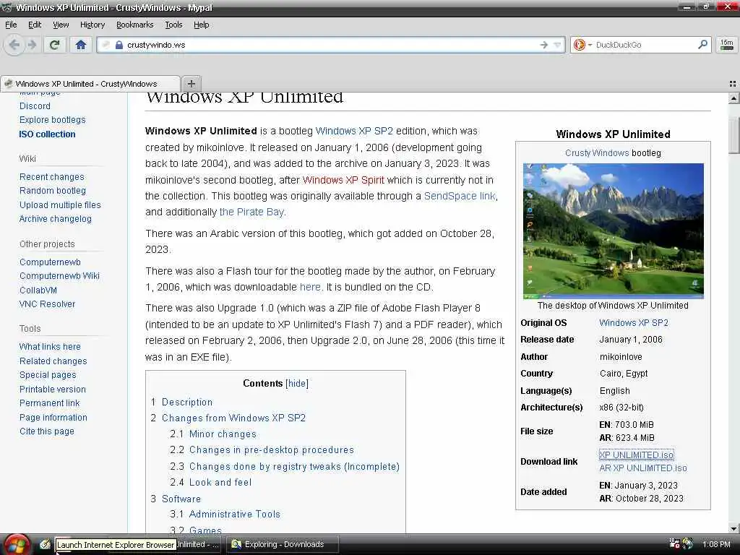Open Special pages link
Viewport: 740px width, 555px height.
[48, 375]
